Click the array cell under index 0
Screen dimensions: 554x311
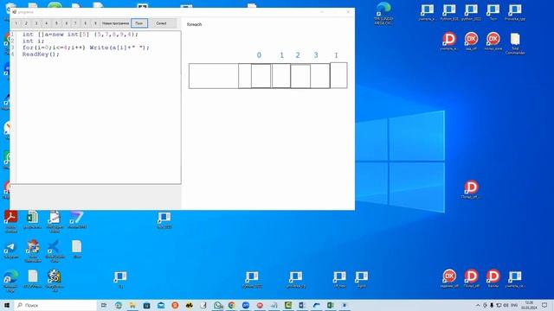click(261, 76)
